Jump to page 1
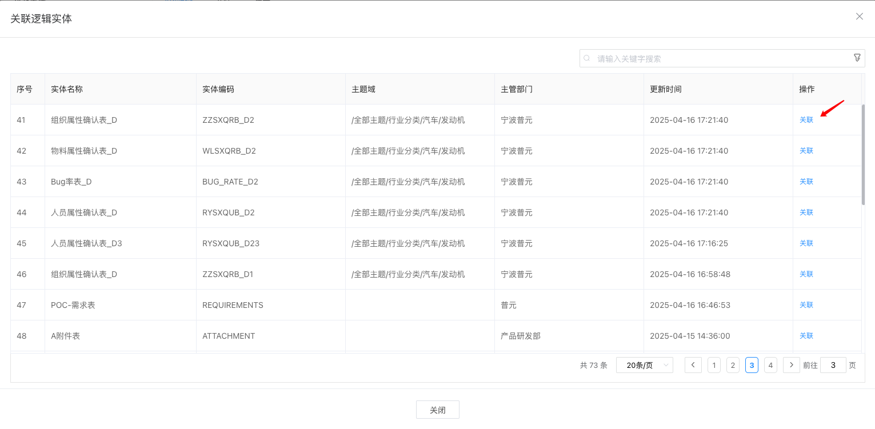 point(714,365)
